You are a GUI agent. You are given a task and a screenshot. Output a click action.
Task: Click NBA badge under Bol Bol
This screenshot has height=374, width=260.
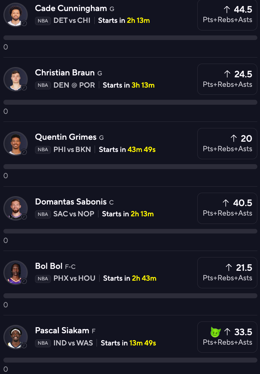[x=43, y=279]
